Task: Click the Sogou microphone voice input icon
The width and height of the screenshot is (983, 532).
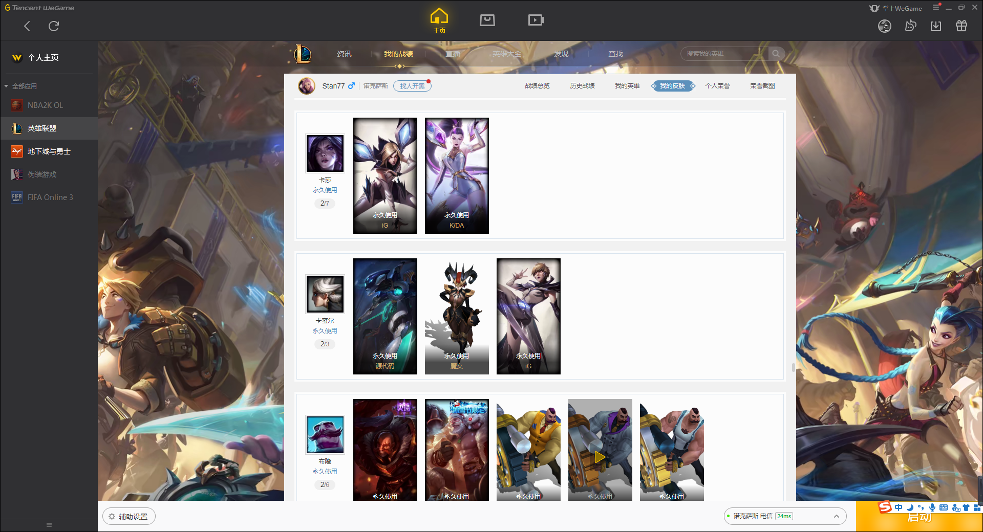Action: pos(932,507)
